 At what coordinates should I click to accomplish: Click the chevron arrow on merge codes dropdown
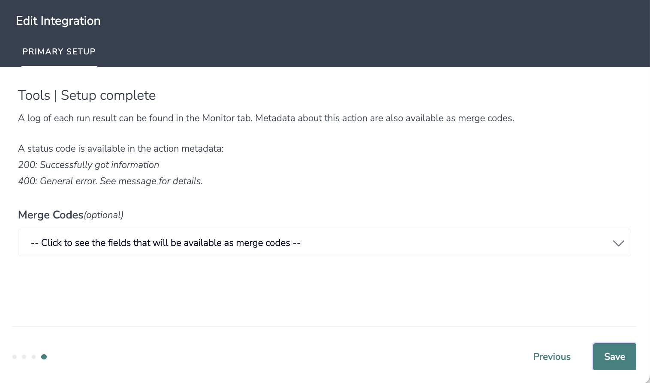[x=618, y=243]
